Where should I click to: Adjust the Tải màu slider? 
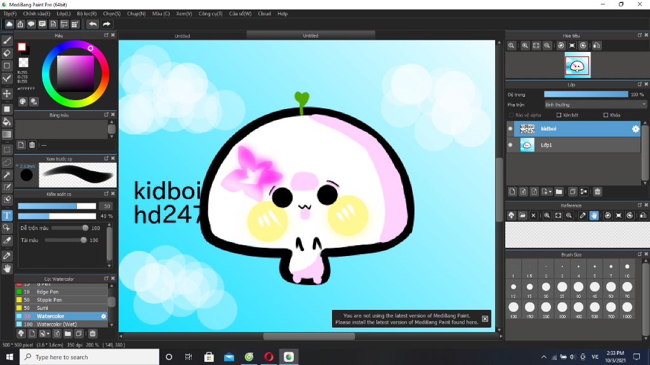point(66,240)
